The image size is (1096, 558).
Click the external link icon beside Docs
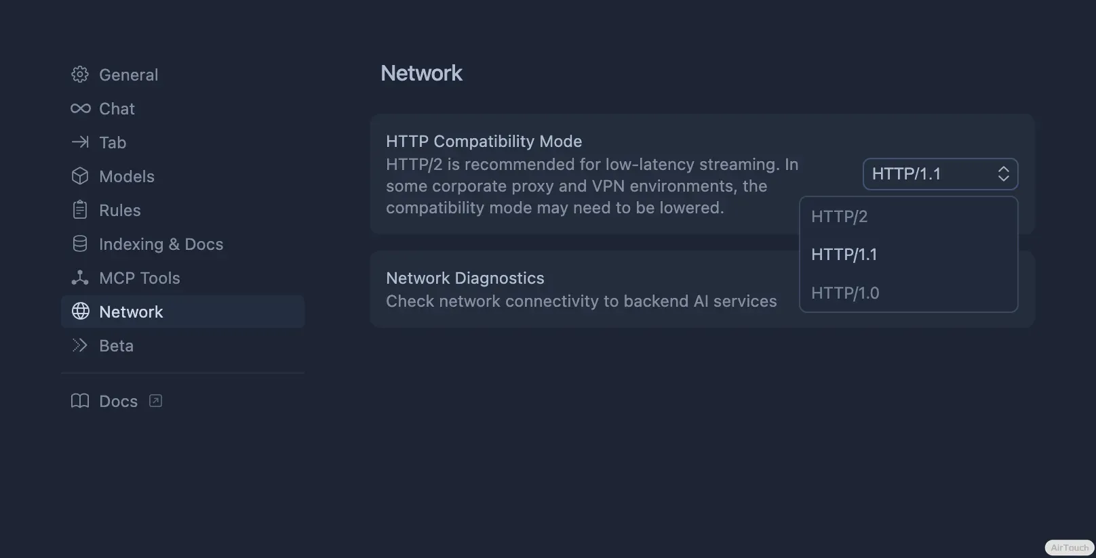click(155, 401)
